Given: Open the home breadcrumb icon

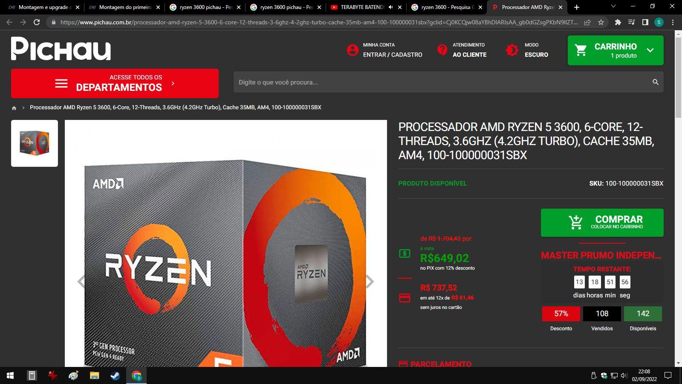Looking at the screenshot, I should pyautogui.click(x=14, y=108).
